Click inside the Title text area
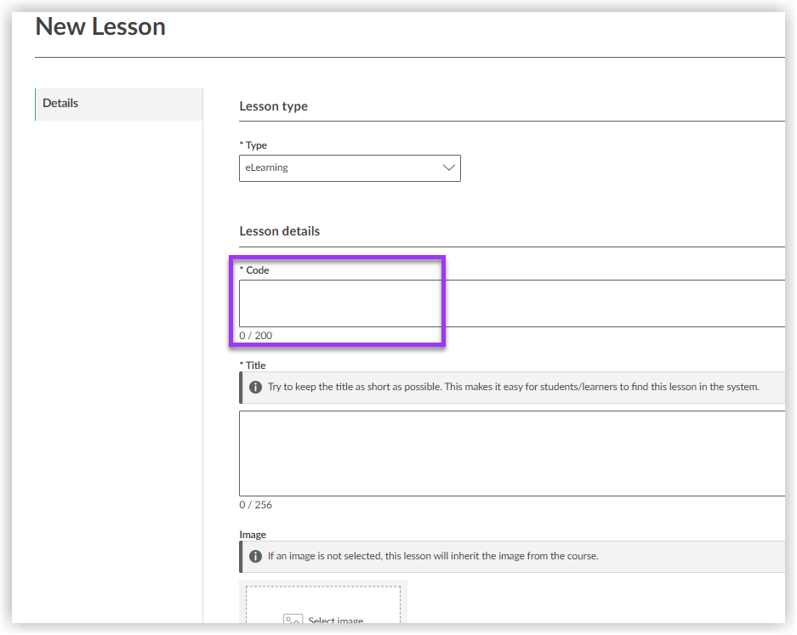 510,453
